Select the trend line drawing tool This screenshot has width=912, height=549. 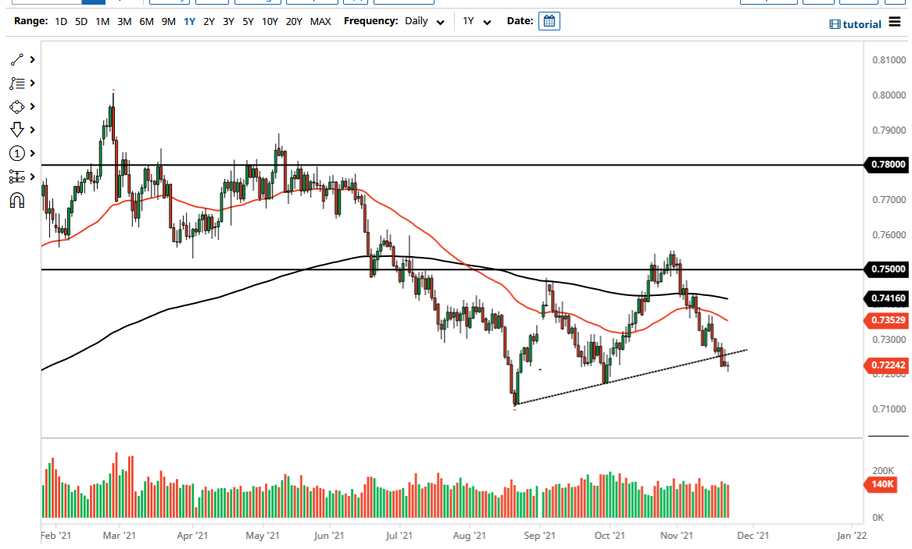coord(16,59)
